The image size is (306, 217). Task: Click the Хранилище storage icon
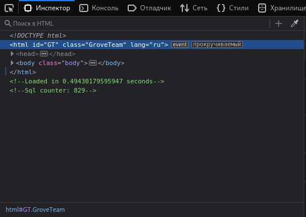(x=262, y=8)
